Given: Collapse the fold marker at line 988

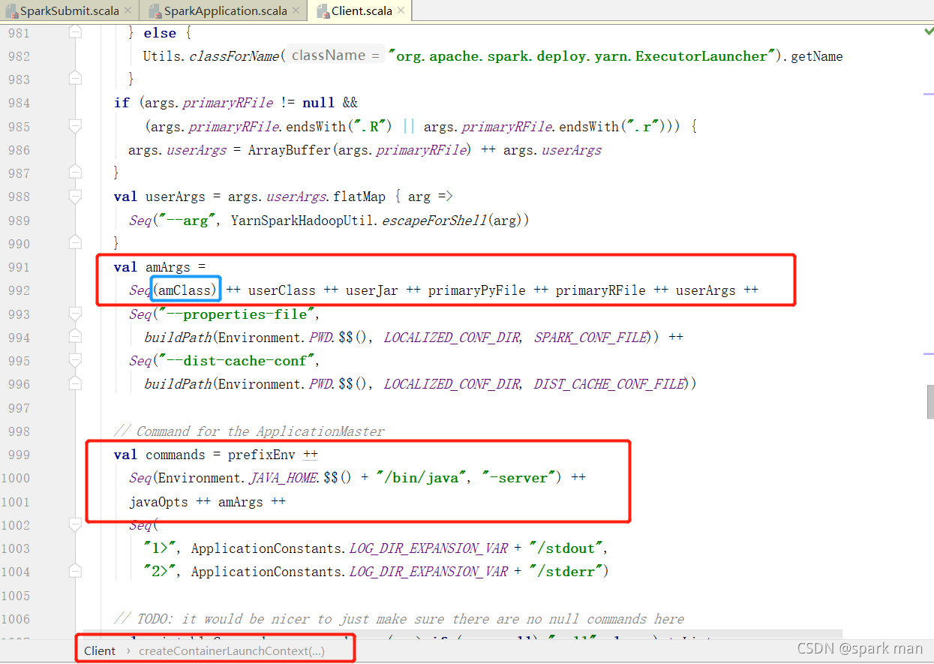Looking at the screenshot, I should coord(74,197).
